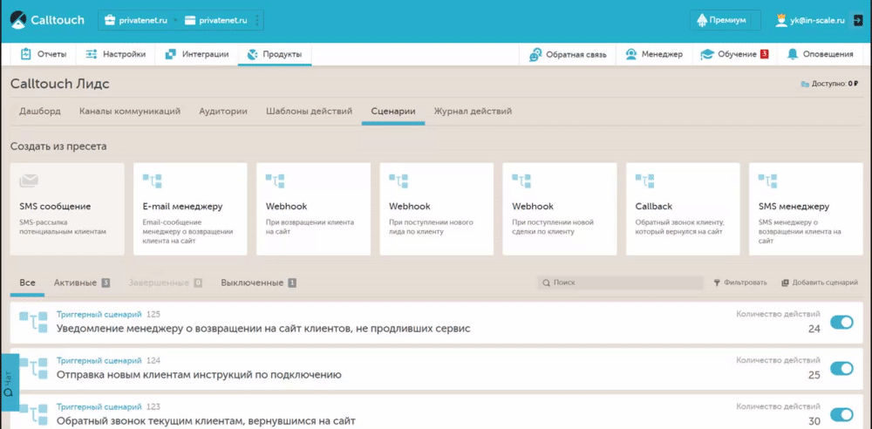Click action count 30 value

coord(814,421)
